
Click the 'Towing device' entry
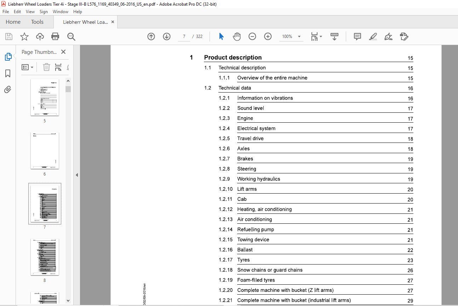point(253,240)
